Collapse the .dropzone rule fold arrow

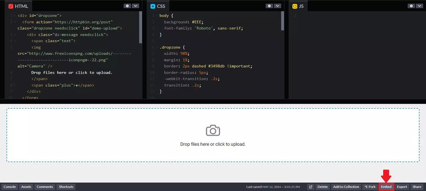pos(157,47)
